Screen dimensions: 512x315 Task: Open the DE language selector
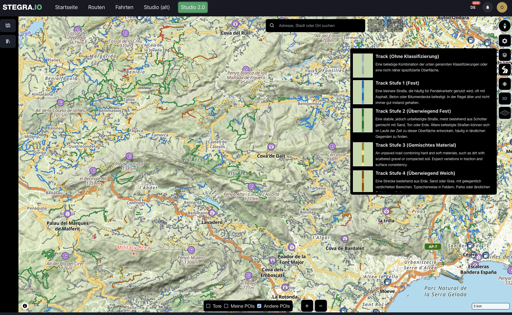tap(473, 7)
